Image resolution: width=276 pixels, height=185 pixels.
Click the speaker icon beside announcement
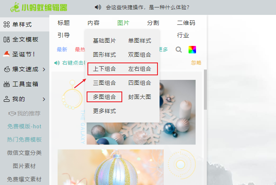pos(98,7)
